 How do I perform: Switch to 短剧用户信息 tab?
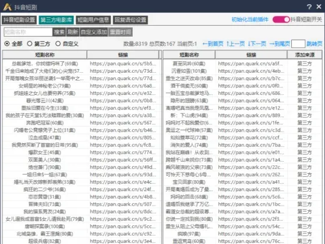93,20
